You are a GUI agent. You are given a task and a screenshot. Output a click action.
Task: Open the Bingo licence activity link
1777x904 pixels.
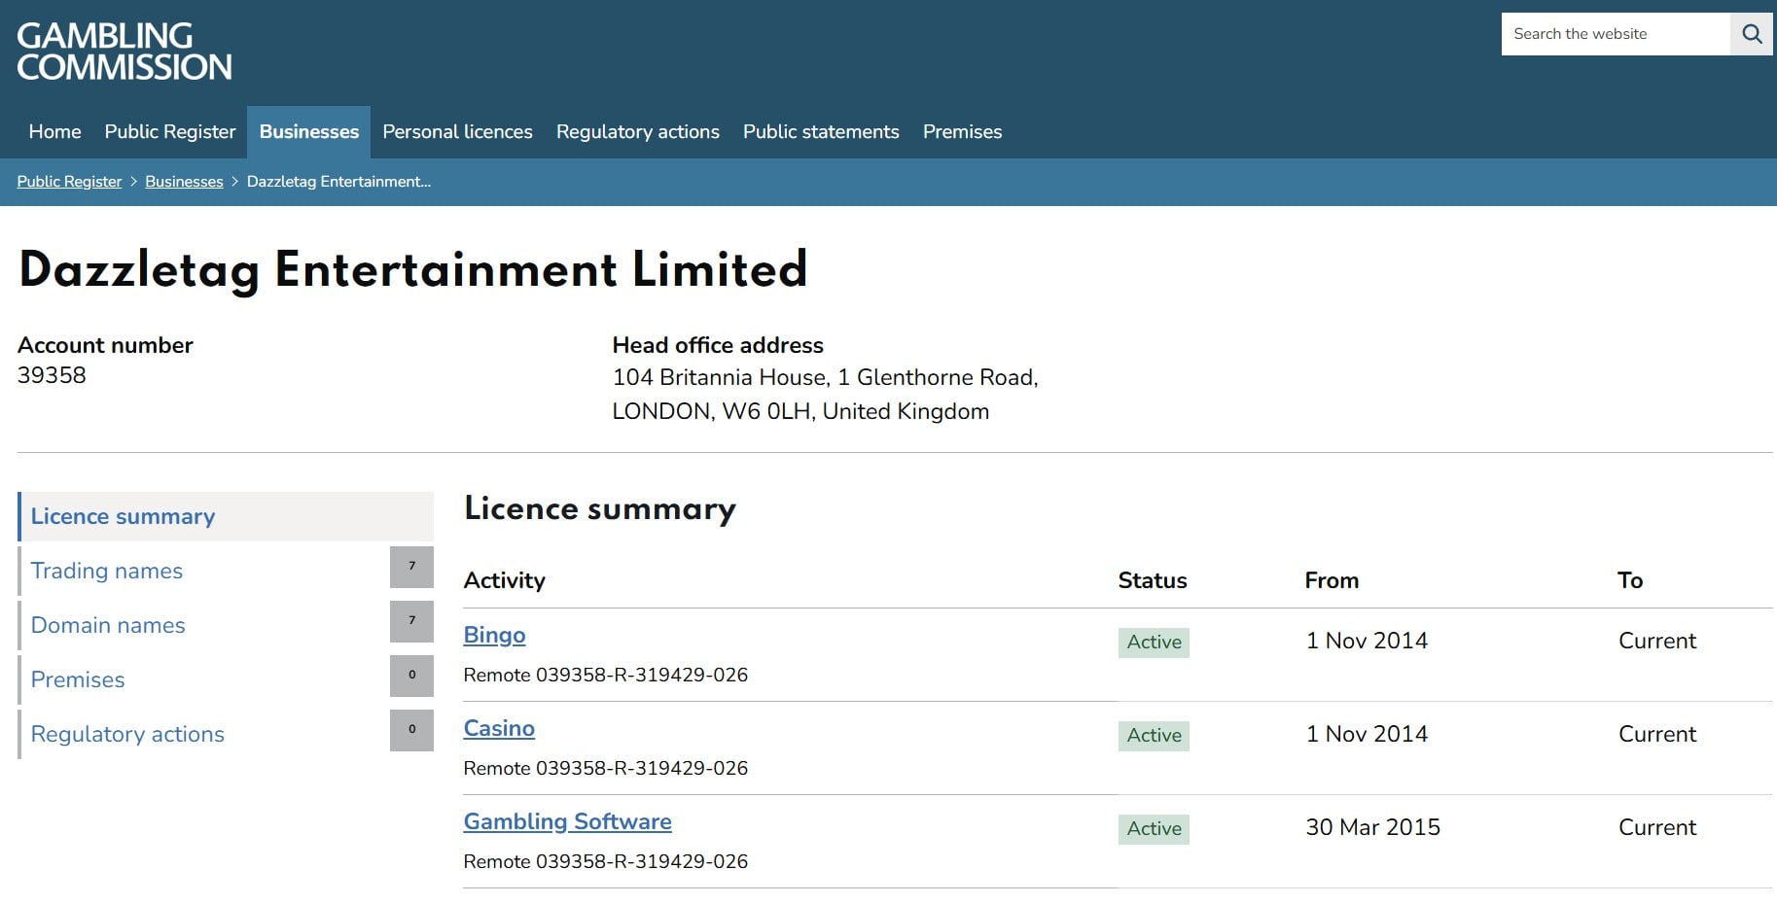pos(494,636)
